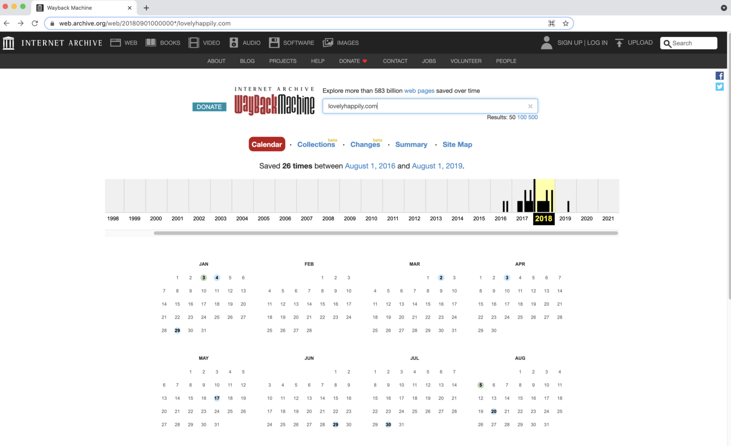Share on Facebook icon
Image resolution: width=731 pixels, height=446 pixels.
point(720,76)
